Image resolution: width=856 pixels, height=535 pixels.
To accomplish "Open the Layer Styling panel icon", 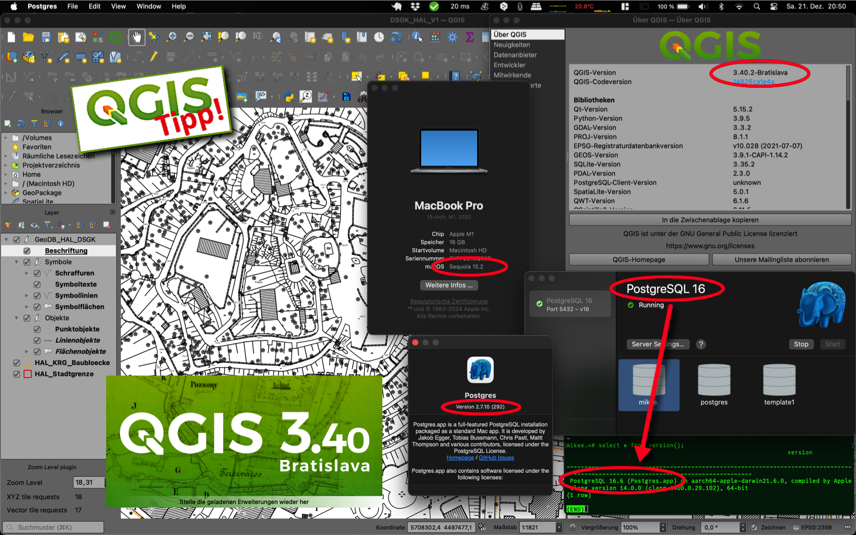I will tap(8, 225).
